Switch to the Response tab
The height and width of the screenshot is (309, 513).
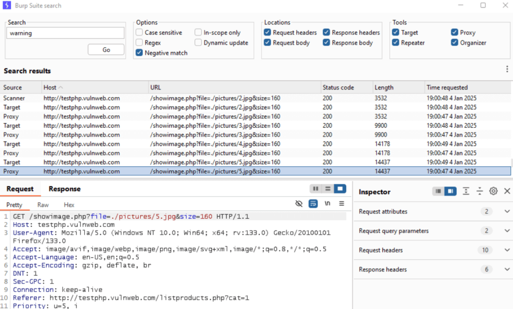click(65, 189)
